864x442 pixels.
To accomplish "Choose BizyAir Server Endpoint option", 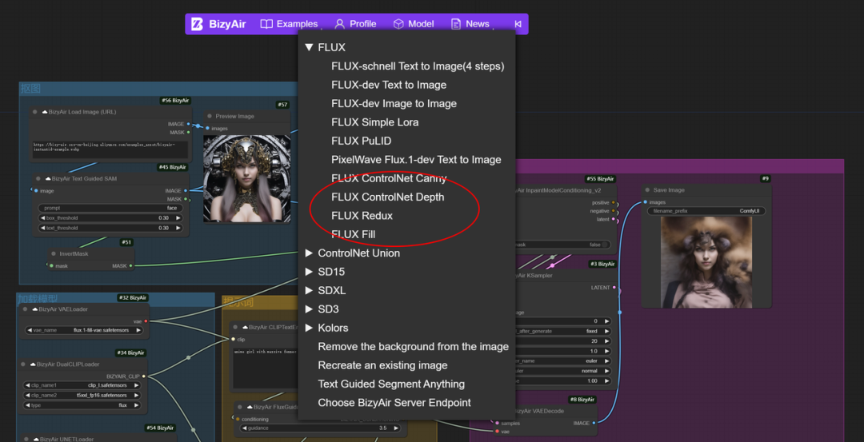I will [394, 403].
